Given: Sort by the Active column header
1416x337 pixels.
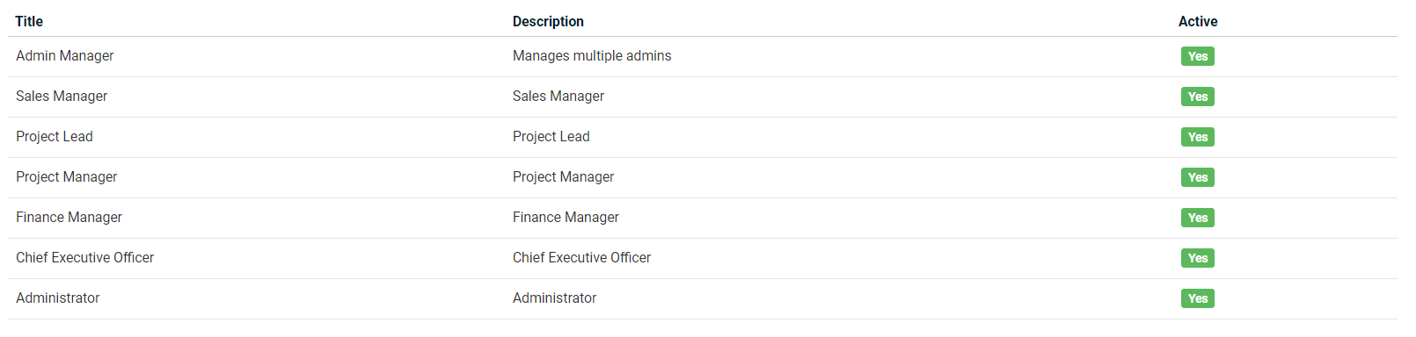Looking at the screenshot, I should tap(1198, 21).
